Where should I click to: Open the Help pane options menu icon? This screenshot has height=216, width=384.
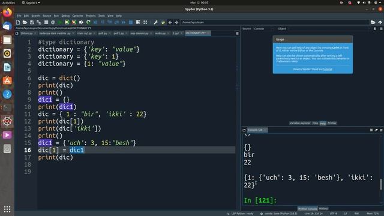381,29
